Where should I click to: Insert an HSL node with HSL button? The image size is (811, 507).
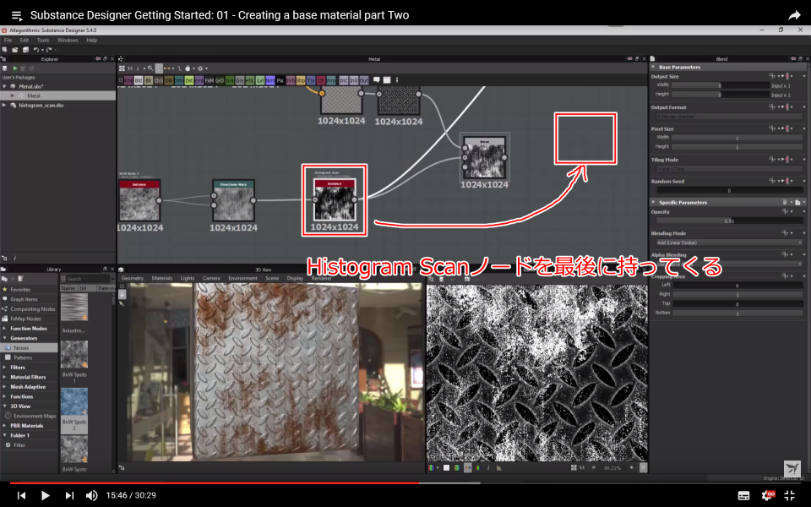250,81
